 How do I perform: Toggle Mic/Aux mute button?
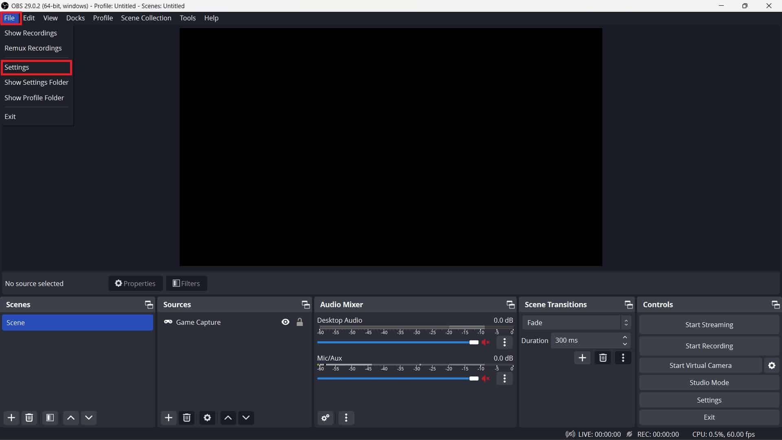click(487, 378)
